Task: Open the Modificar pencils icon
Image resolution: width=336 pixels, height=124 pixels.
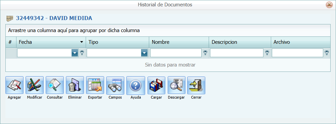Action: tap(35, 85)
